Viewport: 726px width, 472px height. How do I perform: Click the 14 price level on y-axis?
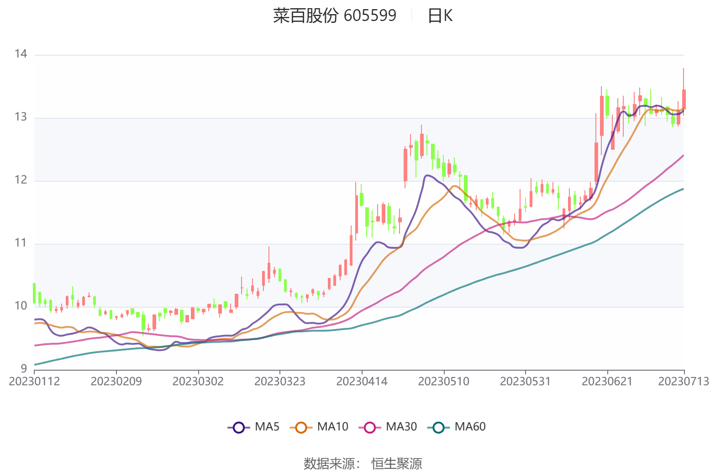[21, 54]
